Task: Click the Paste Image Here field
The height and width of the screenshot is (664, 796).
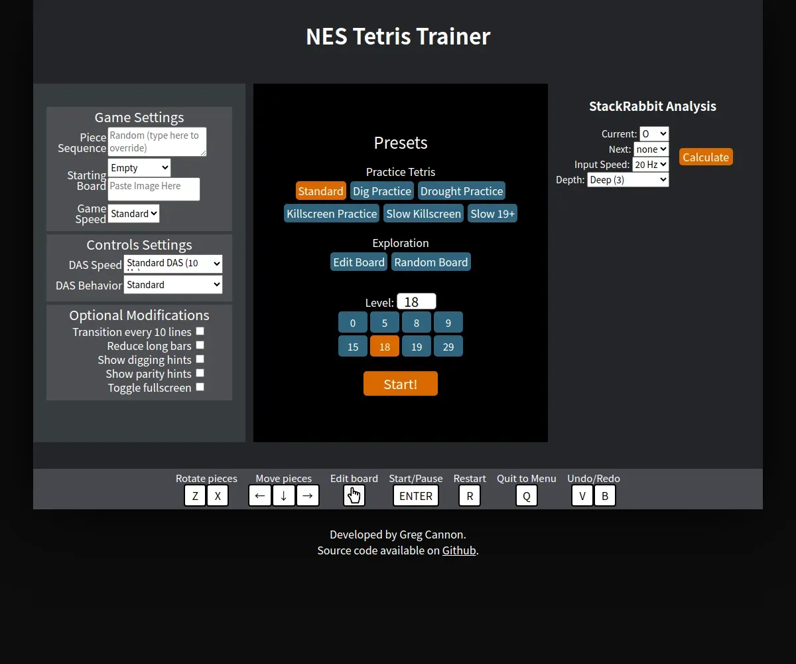Action: pos(154,189)
